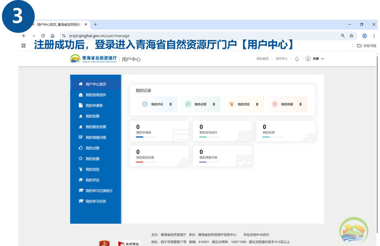Screen dimensions: 380x246
Task: Open the 我的报名投票 count card
Action: (x=159, y=156)
